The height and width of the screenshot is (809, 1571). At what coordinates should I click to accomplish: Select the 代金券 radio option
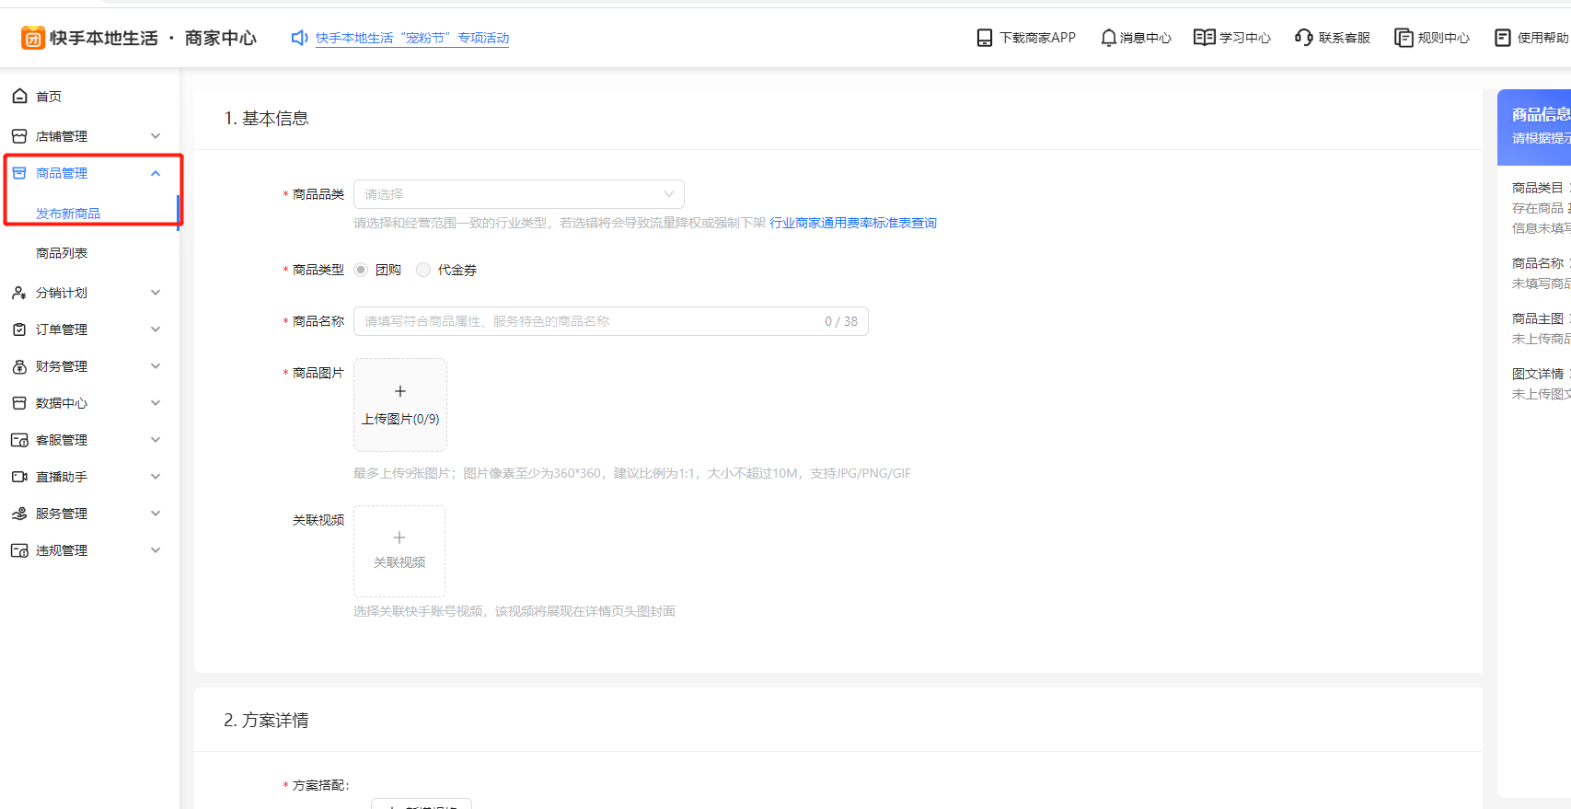point(423,270)
